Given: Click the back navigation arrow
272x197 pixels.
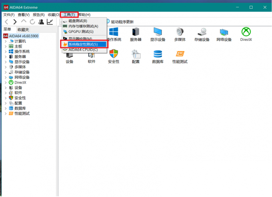Looking at the screenshot, I should pos(6,22).
